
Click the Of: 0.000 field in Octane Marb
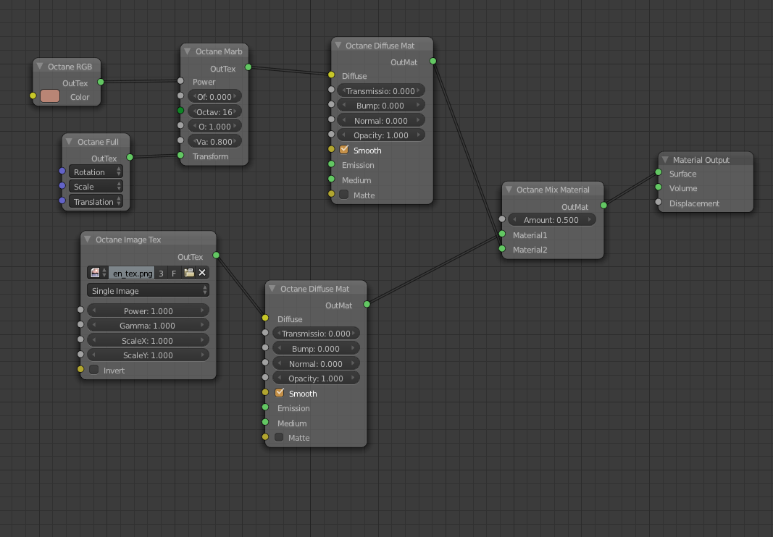(214, 96)
